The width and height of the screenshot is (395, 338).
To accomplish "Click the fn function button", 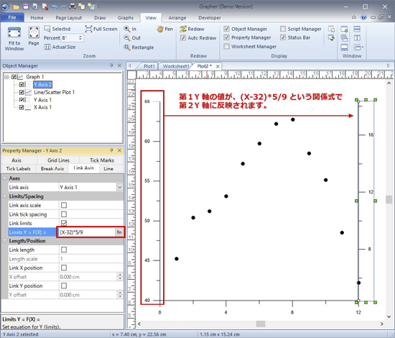I will (x=119, y=232).
